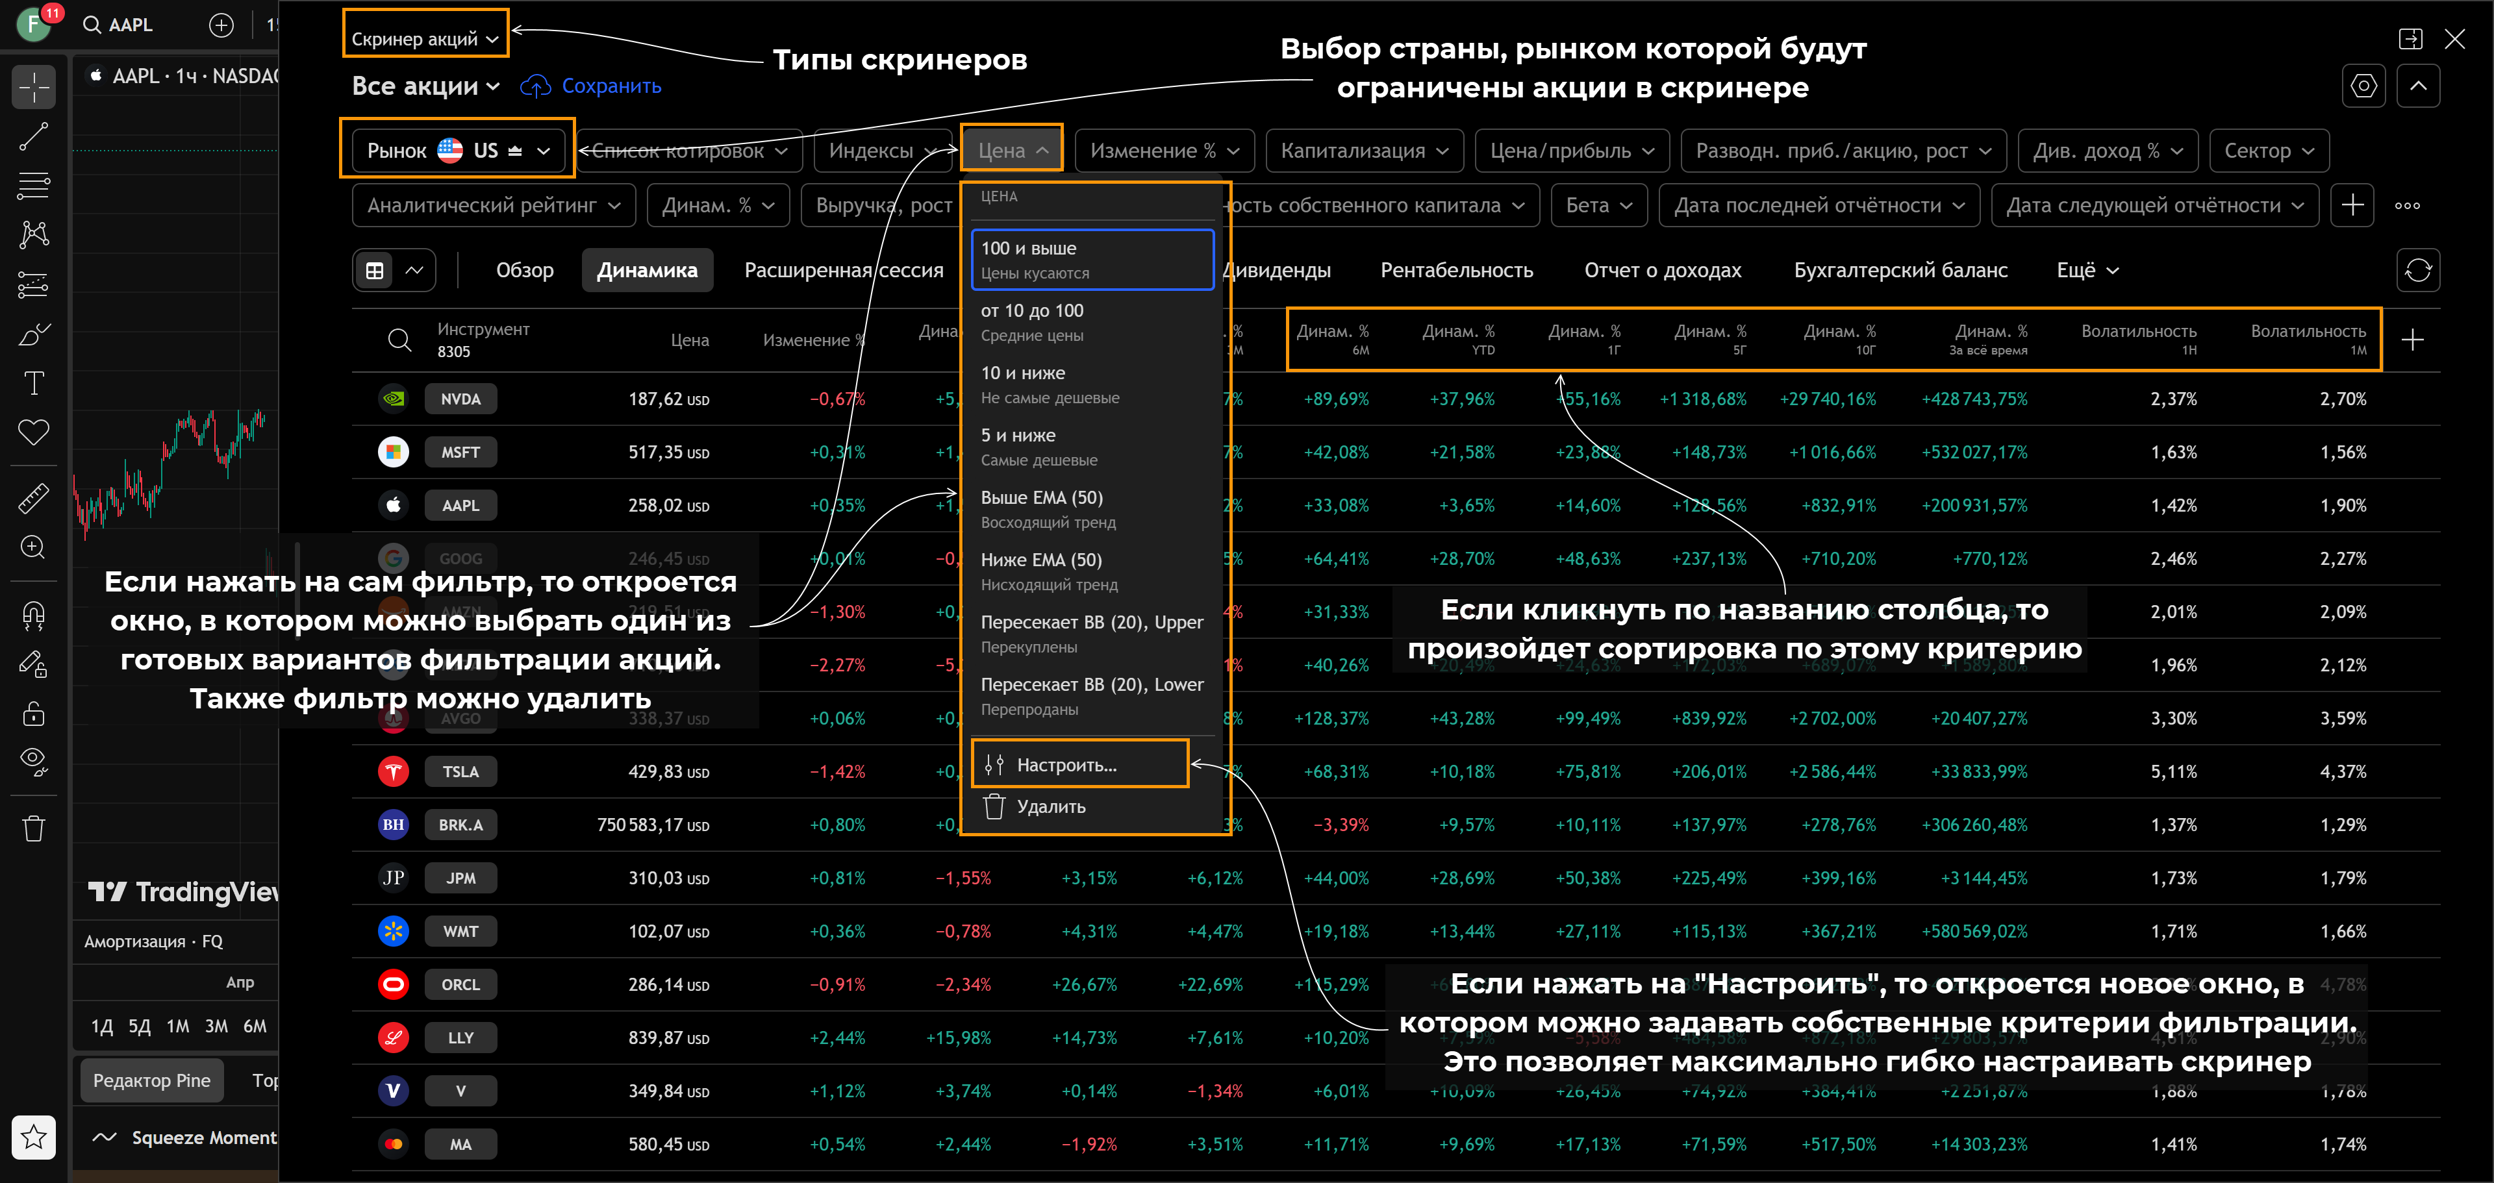Open the screener settings hexagon icon
The image size is (2494, 1183).
pyautogui.click(x=2363, y=86)
